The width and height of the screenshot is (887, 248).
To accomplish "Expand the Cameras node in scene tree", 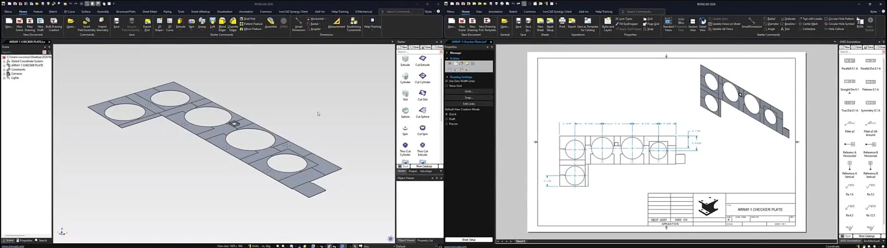I will coord(4,74).
